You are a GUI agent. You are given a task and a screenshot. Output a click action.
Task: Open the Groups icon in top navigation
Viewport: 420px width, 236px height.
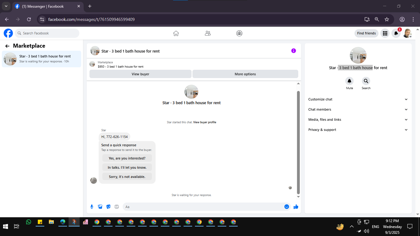[x=239, y=33]
